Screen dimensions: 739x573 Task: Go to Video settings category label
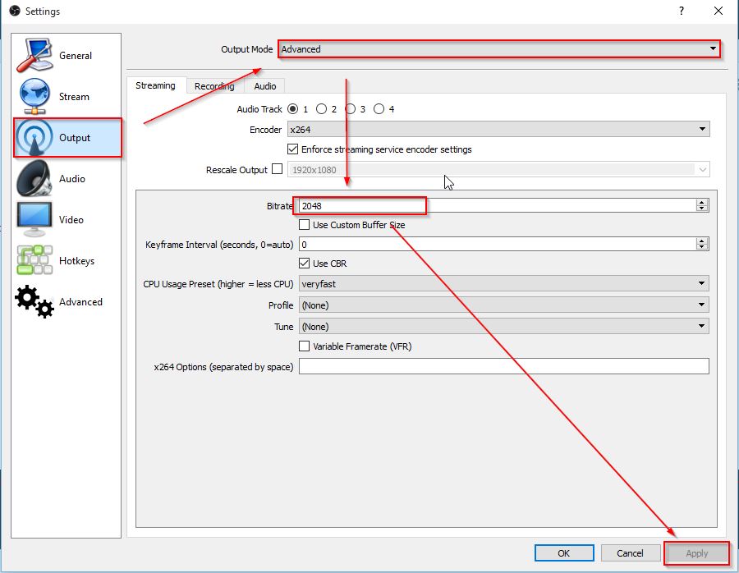point(71,219)
